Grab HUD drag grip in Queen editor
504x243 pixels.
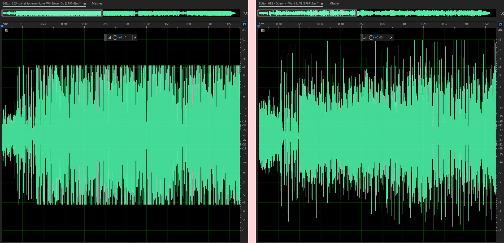(x=362, y=38)
